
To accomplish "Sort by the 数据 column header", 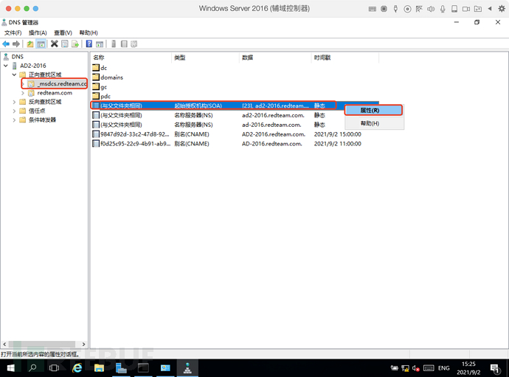I will [x=275, y=58].
